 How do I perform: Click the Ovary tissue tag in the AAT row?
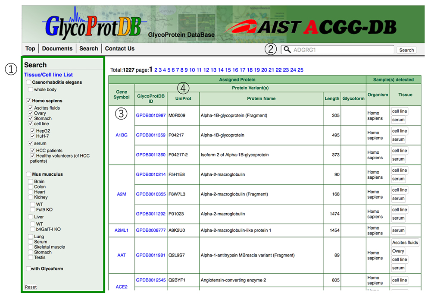click(x=398, y=251)
